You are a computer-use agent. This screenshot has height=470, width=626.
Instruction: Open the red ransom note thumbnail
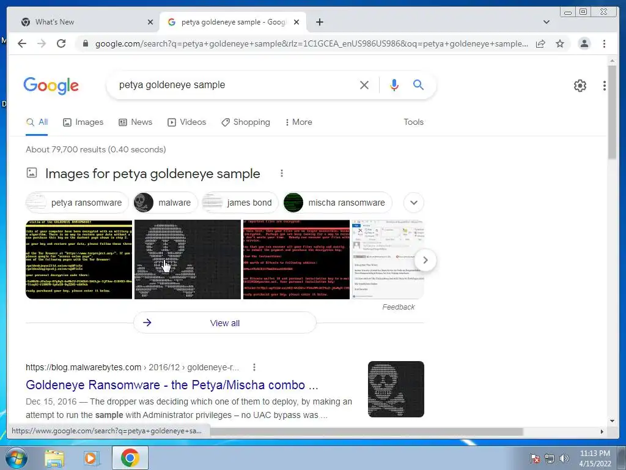pyautogui.click(x=296, y=259)
